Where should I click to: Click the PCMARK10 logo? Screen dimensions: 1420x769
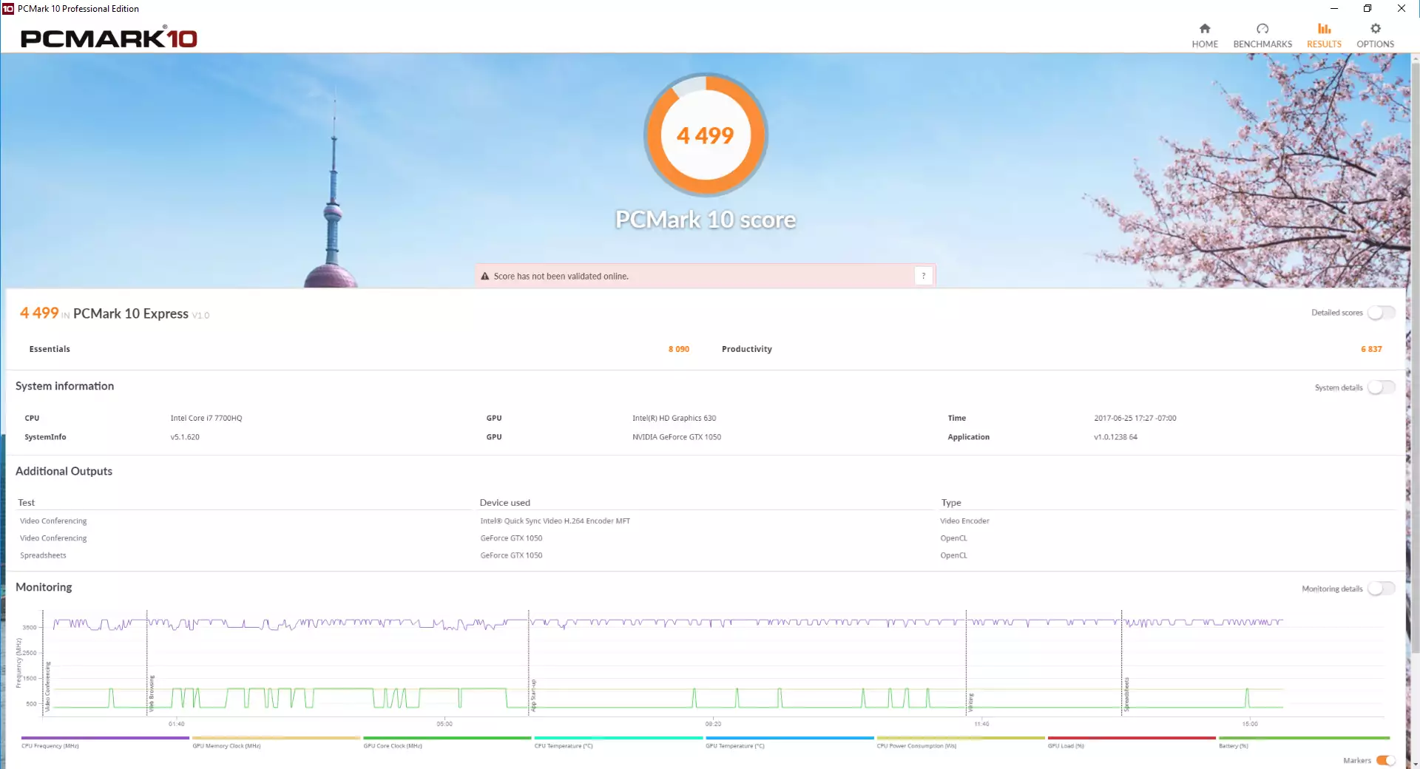pos(109,38)
